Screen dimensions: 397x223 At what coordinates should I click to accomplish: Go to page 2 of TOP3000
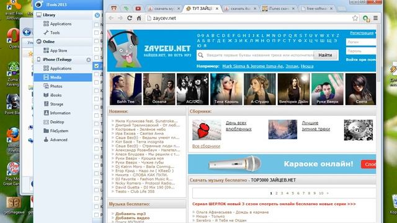(x=277, y=193)
